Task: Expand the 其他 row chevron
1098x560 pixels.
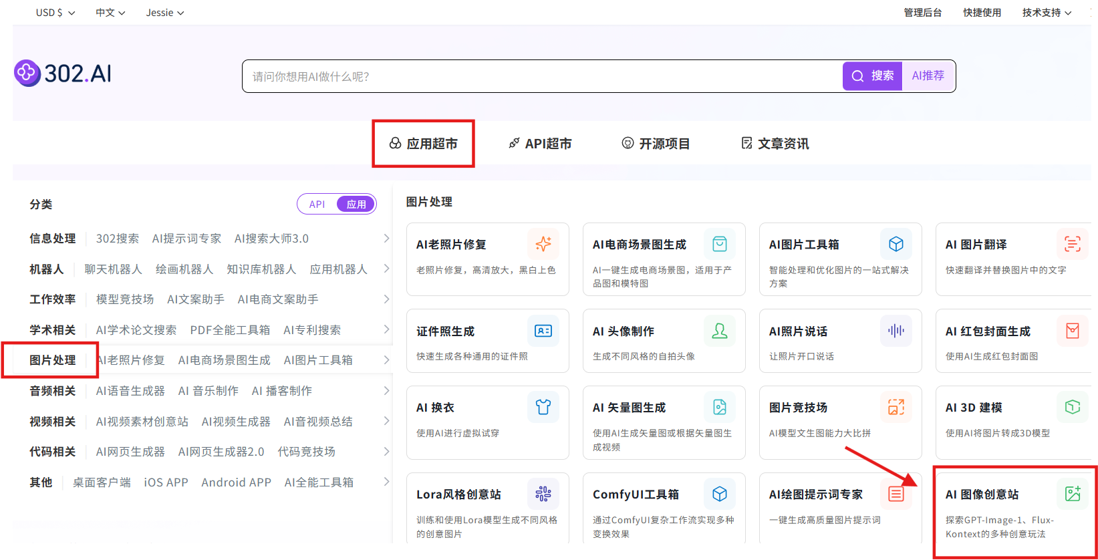Action: coord(386,482)
